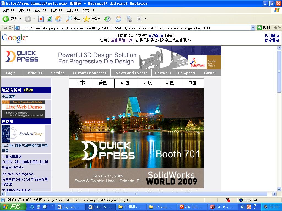Open the Back button history dropdown arrow
Image resolution: width=282 pixels, height=211 pixels.
pos(20,19)
